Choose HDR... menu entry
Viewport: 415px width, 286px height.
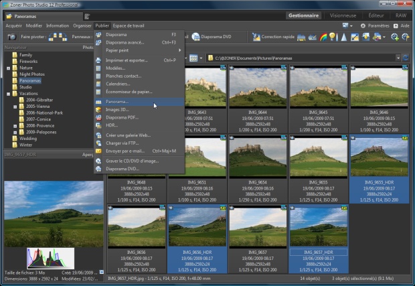tap(139, 125)
